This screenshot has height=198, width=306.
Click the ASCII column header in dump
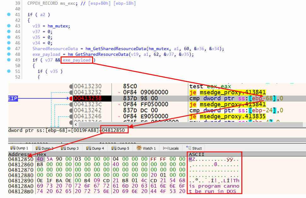tap(196, 154)
